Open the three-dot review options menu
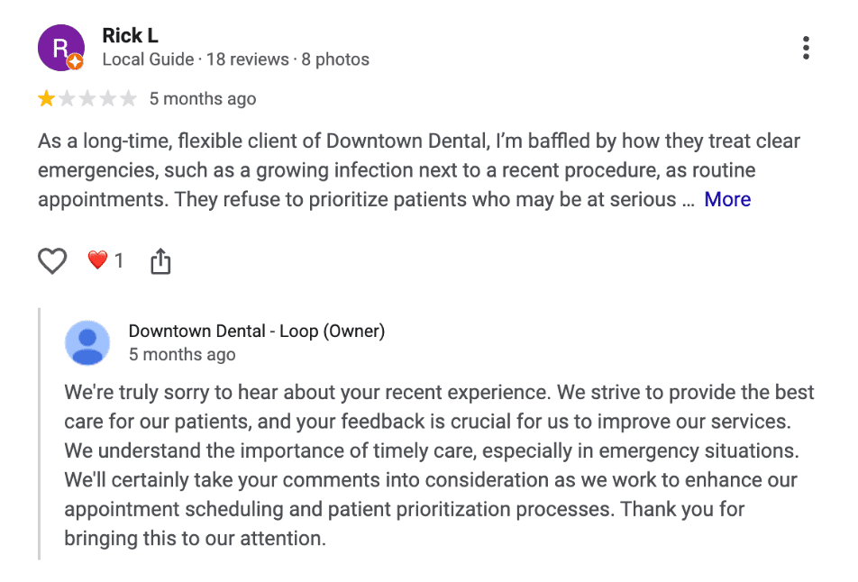Viewport: 858px width, 582px height. coord(806,48)
